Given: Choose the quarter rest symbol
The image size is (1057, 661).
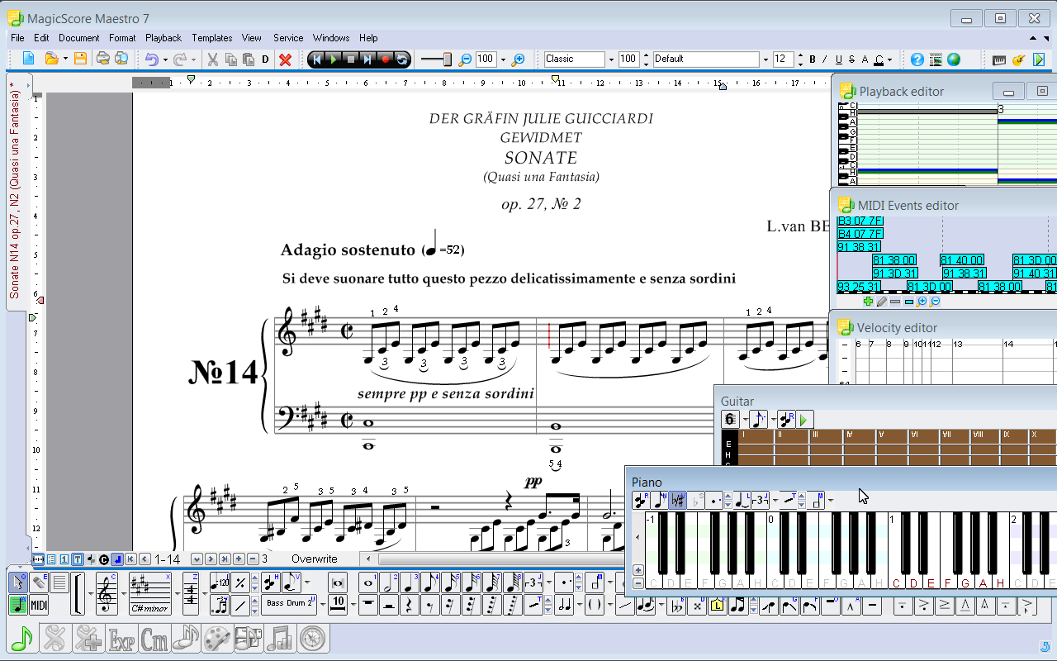Looking at the screenshot, I should (410, 606).
